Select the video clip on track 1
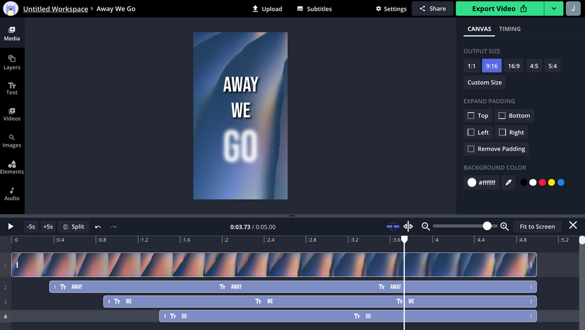 coord(274,265)
